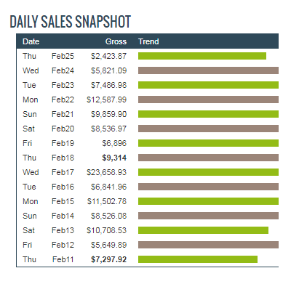
Task: Click the $6,896 Friday gross value
Action: (x=114, y=143)
